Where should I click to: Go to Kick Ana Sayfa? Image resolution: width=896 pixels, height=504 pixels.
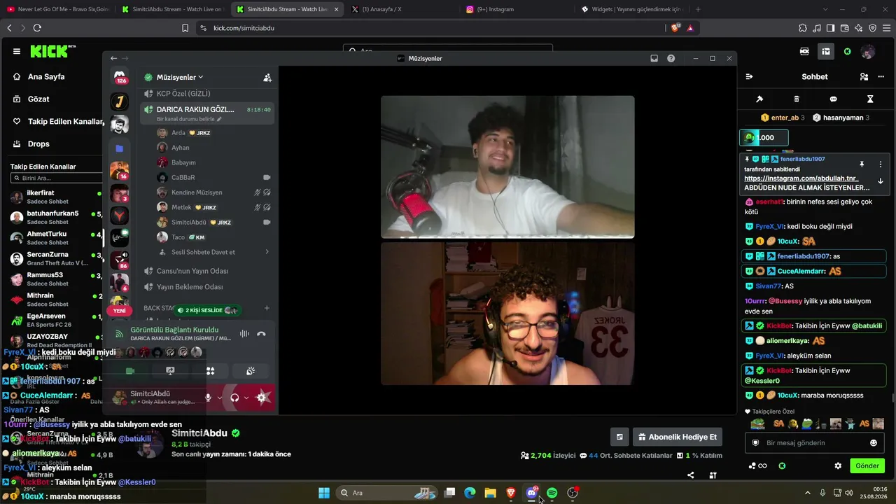pos(46,77)
